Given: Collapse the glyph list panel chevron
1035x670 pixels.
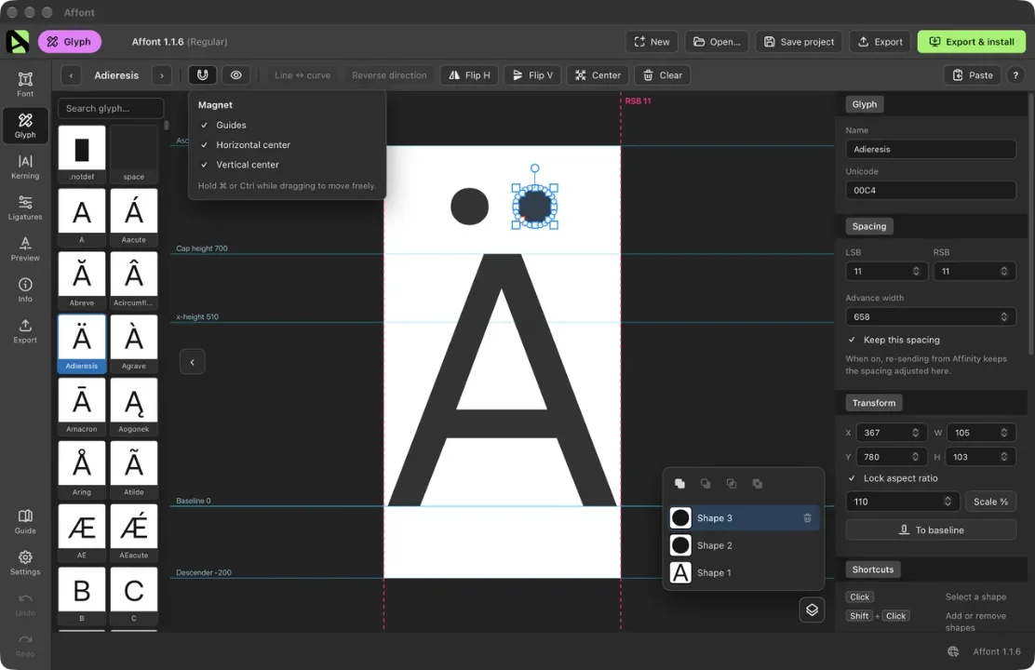Looking at the screenshot, I should pos(192,362).
